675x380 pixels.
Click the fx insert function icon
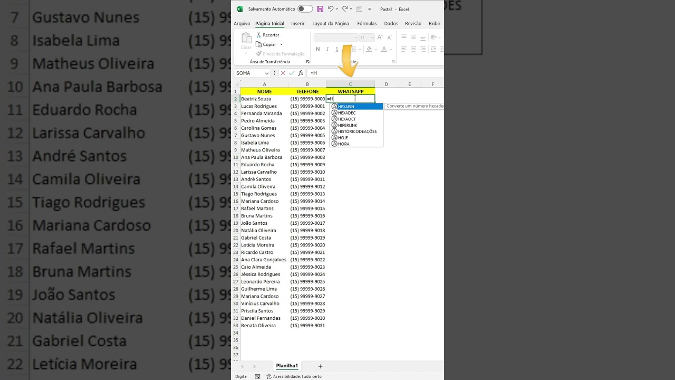301,73
